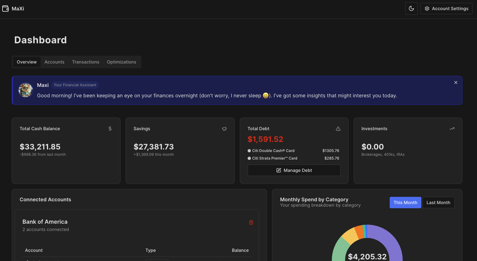
Task: Click the $1305.76 card balance
Action: [331, 151]
